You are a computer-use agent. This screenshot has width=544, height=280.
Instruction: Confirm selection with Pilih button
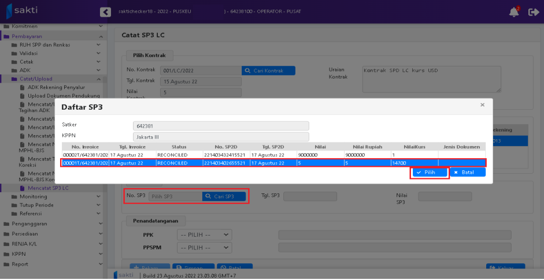tap(430, 173)
